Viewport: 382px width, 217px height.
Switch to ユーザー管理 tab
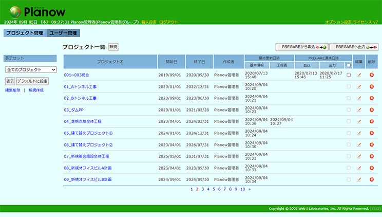click(x=63, y=33)
